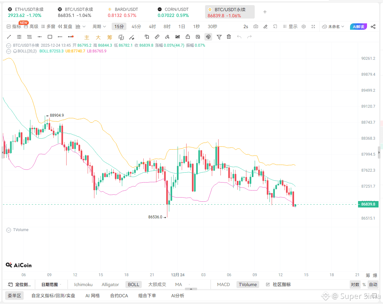
Task: Open chart settings hexagon icon
Action: pos(304,26)
